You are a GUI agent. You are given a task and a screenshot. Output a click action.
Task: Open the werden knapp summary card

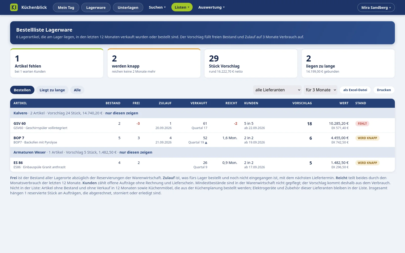[154, 63]
